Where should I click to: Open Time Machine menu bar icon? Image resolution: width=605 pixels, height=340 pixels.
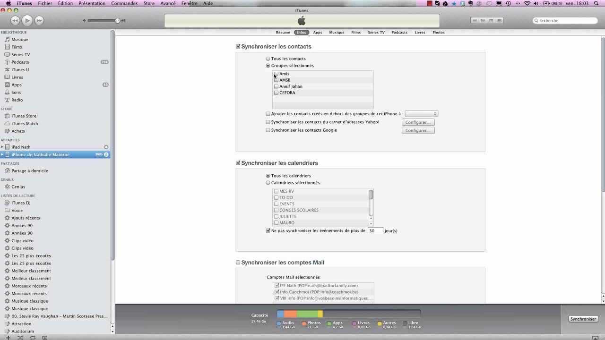click(508, 3)
